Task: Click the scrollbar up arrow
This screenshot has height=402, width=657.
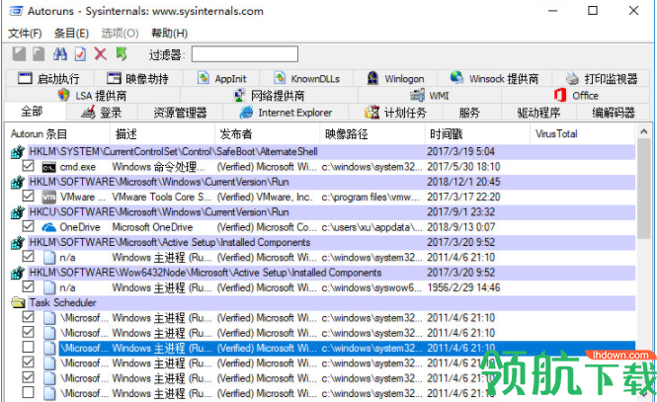Action: click(x=644, y=132)
